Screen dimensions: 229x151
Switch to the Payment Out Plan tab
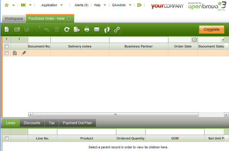(x=77, y=123)
